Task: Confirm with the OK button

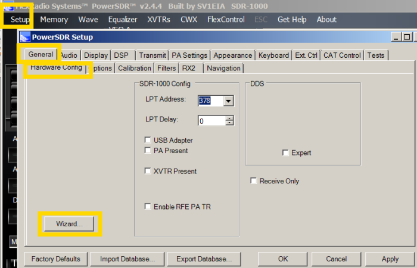Action: coord(283,259)
